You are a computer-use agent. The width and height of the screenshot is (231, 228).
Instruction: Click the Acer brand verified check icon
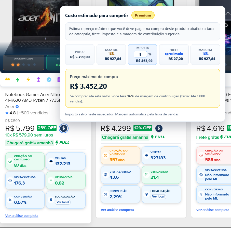click(x=17, y=107)
